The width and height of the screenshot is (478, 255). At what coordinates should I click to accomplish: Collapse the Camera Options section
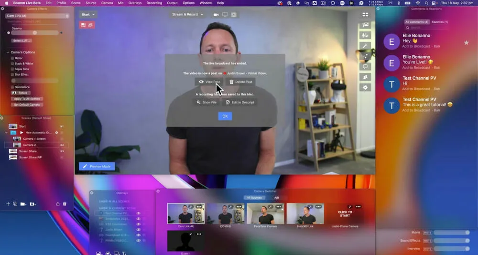[8, 52]
